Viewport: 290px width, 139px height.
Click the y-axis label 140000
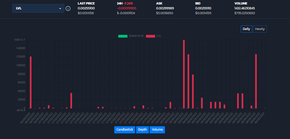(20, 48)
